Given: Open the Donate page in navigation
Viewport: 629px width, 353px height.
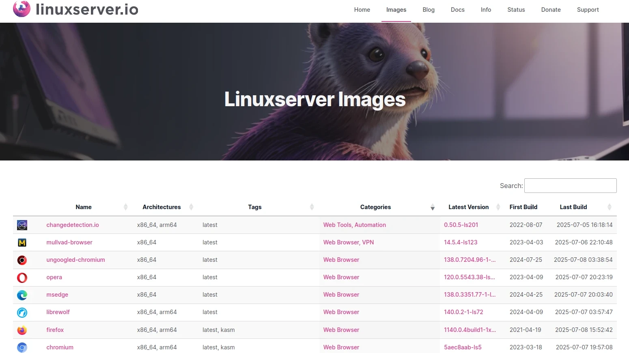Looking at the screenshot, I should 551,10.
